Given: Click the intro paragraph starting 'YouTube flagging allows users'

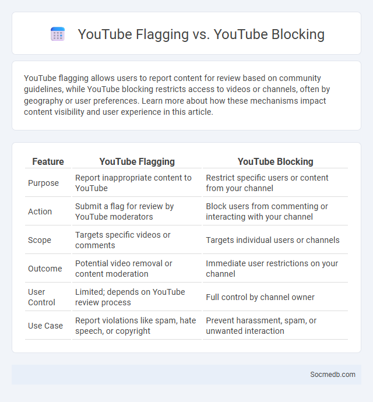Looking at the screenshot, I should [177, 95].
